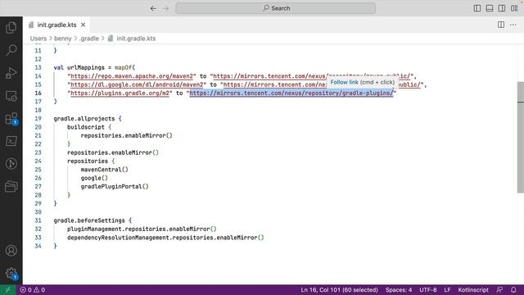Click line number 31 in the gutter
Image resolution: width=524 pixels, height=295 pixels.
click(38, 220)
